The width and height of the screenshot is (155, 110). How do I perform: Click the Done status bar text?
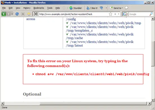[x=5, y=107]
